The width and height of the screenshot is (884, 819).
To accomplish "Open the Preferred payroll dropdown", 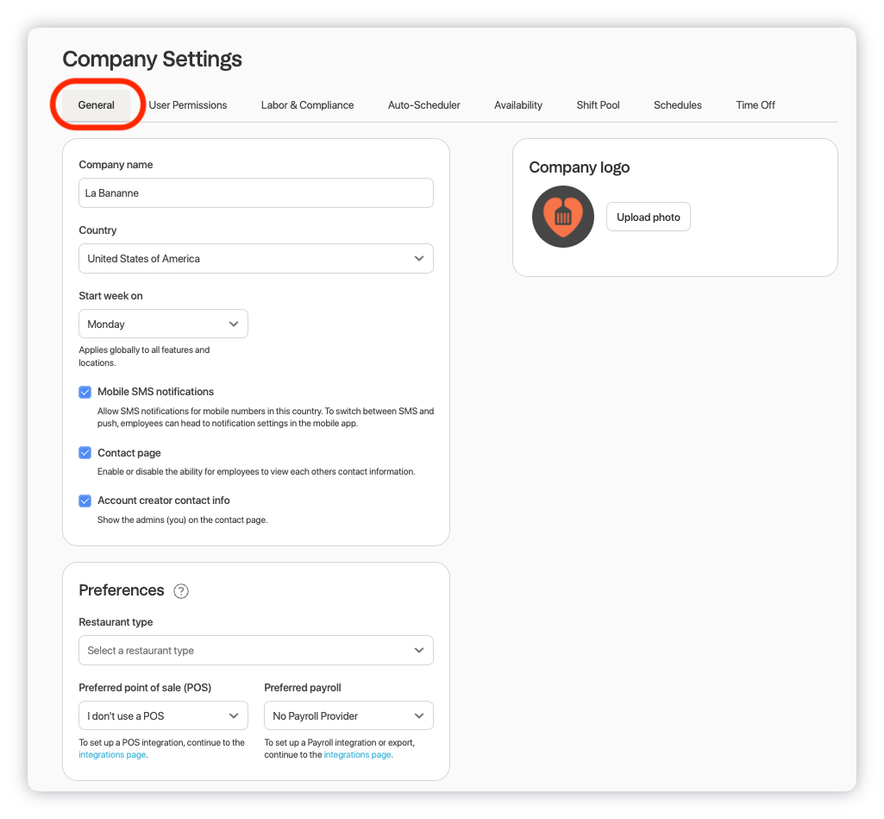I will pyautogui.click(x=348, y=716).
